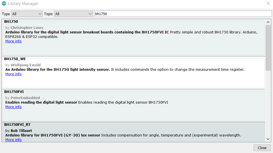Click the Arduino logo in title bar
Viewport: 273px width, 153px height.
tap(4, 3)
